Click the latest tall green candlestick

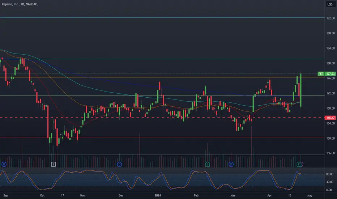pyautogui.click(x=301, y=90)
